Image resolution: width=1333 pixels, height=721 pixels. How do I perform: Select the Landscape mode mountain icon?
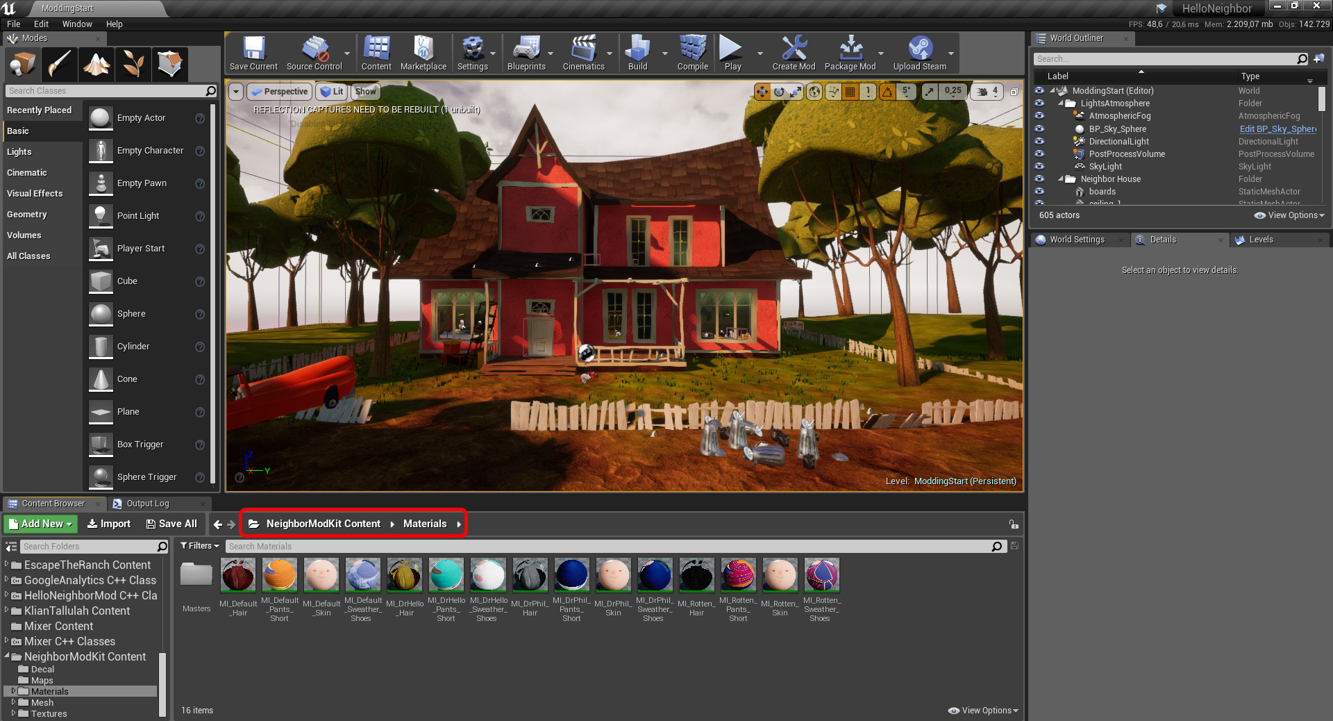[x=97, y=64]
